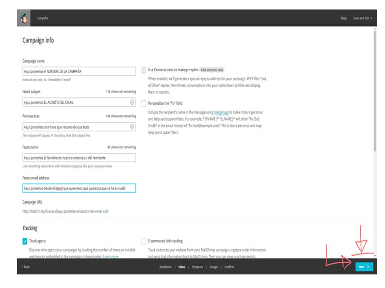Click the Back button
Image resolution: width=385 pixels, height=288 pixels.
point(25,267)
